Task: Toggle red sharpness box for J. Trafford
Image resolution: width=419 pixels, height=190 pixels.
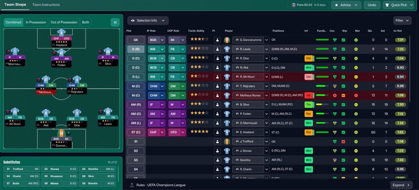Action: pos(343,142)
